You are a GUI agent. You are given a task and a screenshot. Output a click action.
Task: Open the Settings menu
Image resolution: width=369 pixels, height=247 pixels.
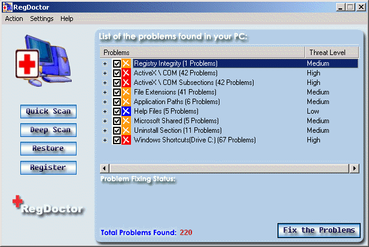(42, 19)
